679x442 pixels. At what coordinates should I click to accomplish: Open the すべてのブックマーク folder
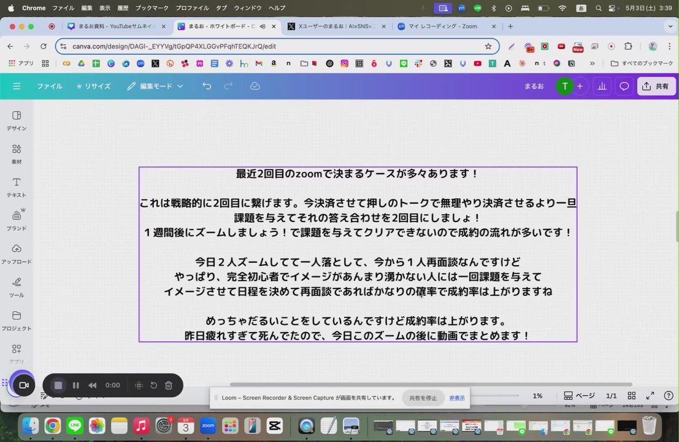tap(642, 63)
